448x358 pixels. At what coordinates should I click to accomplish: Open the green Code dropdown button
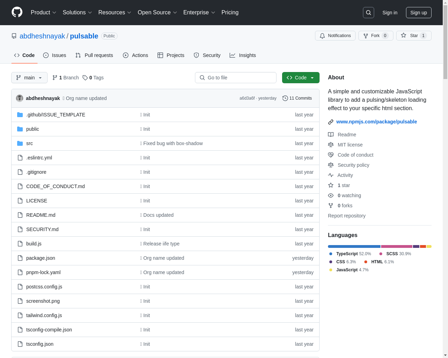(x=301, y=78)
